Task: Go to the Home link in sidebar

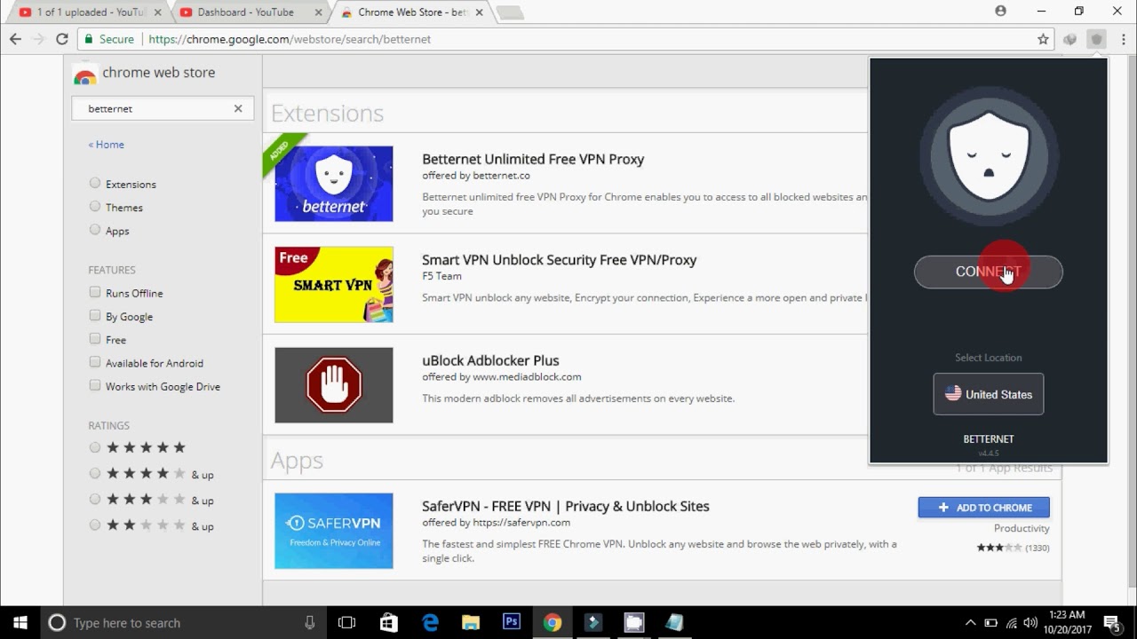Action: click(107, 145)
